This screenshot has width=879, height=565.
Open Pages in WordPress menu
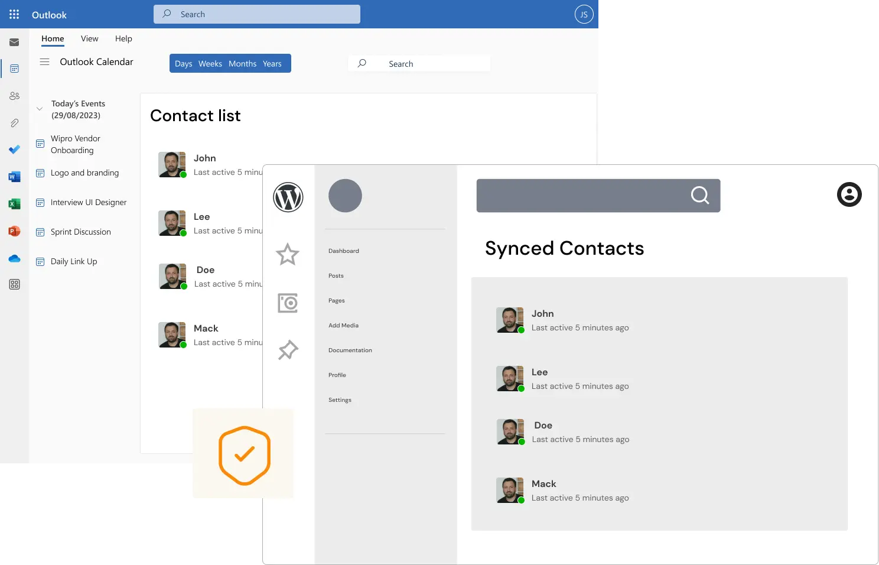point(337,301)
